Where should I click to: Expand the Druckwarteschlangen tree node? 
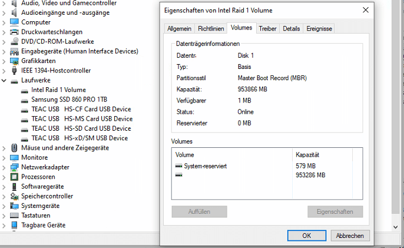[x=4, y=32]
